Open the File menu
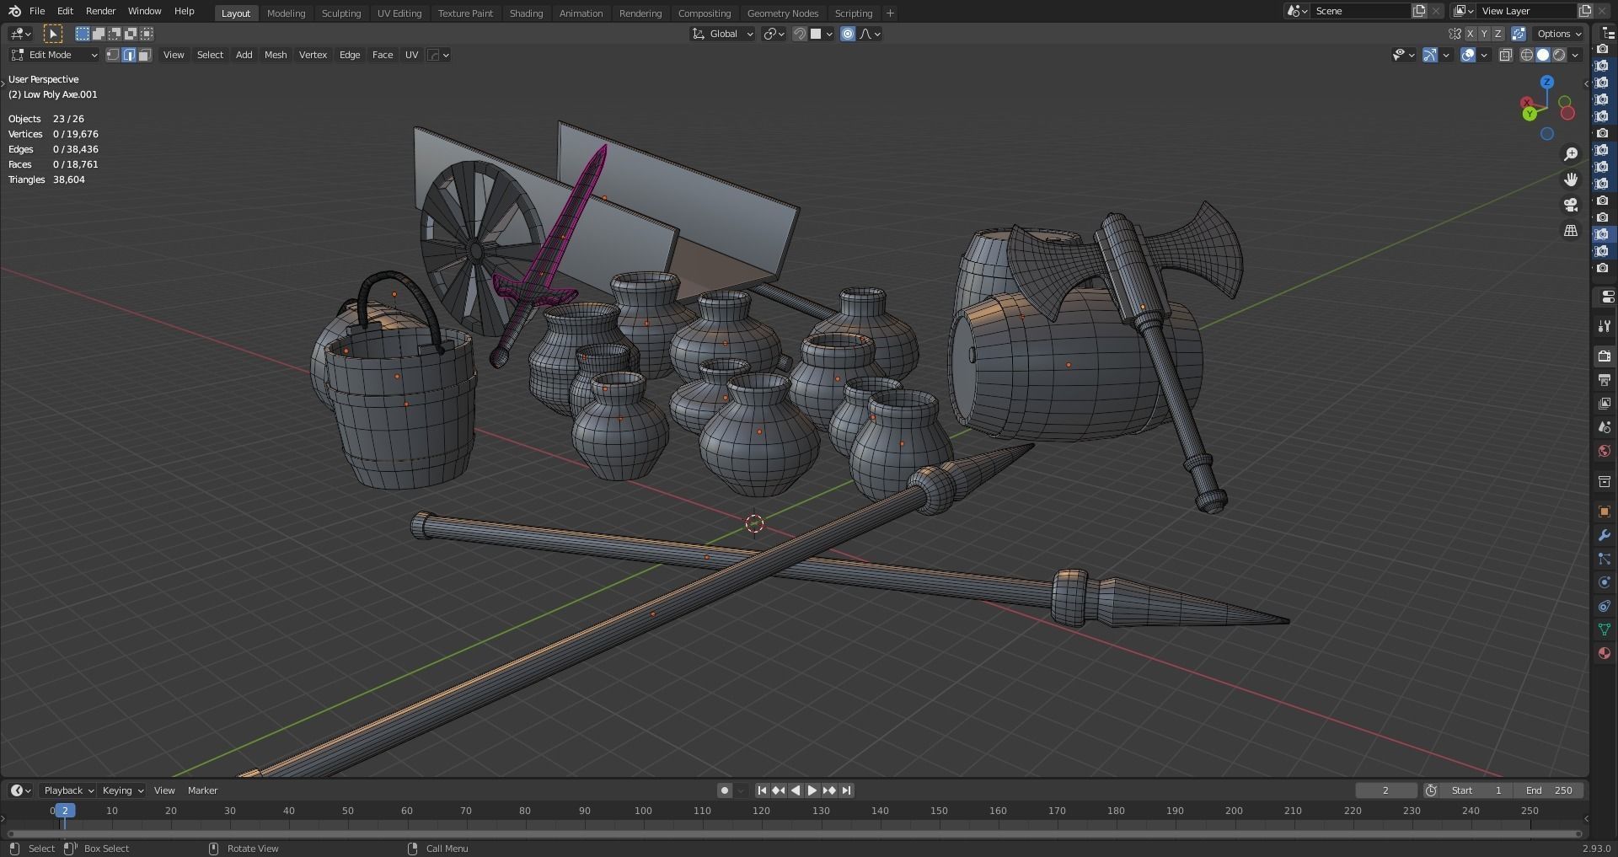 37,11
